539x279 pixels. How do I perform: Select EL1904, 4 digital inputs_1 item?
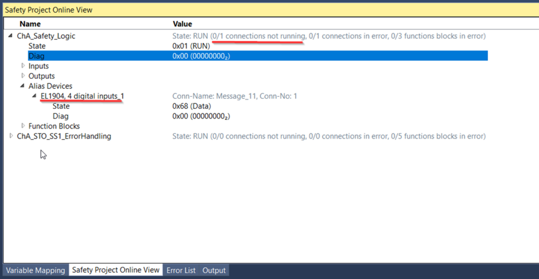point(82,96)
